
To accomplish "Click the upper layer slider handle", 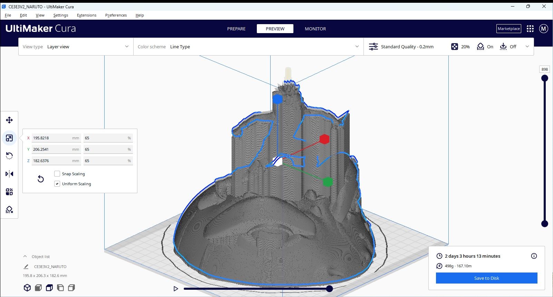I will [545, 78].
